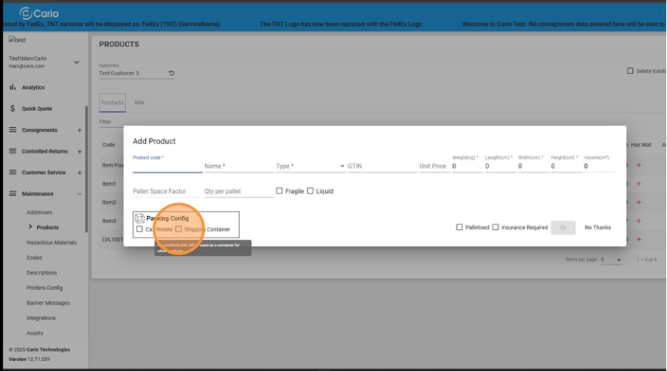Tick the Shipping Container checkbox
This screenshot has height=371, width=667.
(179, 229)
